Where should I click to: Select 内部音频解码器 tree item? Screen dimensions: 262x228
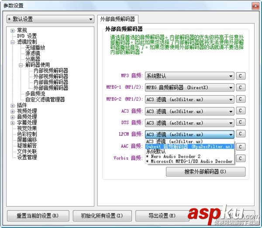pyautogui.click(x=51, y=82)
